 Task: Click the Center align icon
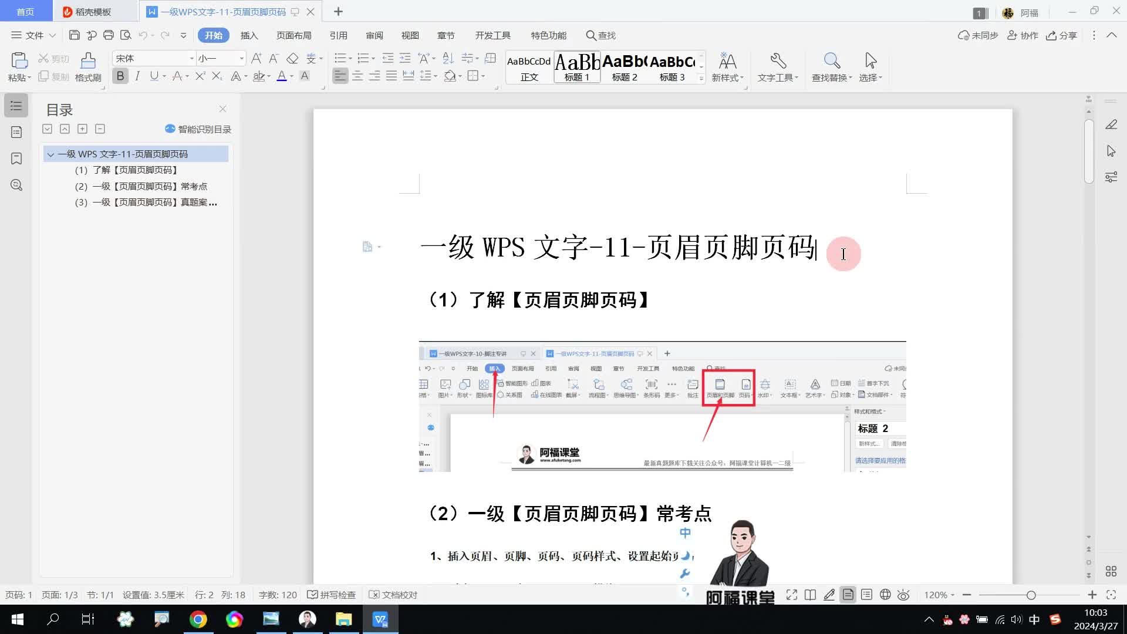[x=357, y=76]
